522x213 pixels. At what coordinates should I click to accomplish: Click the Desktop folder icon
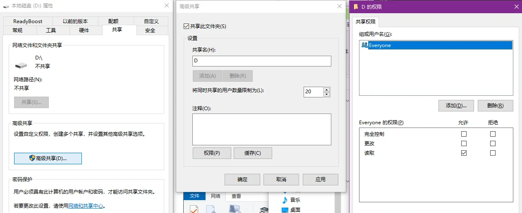[285, 210]
